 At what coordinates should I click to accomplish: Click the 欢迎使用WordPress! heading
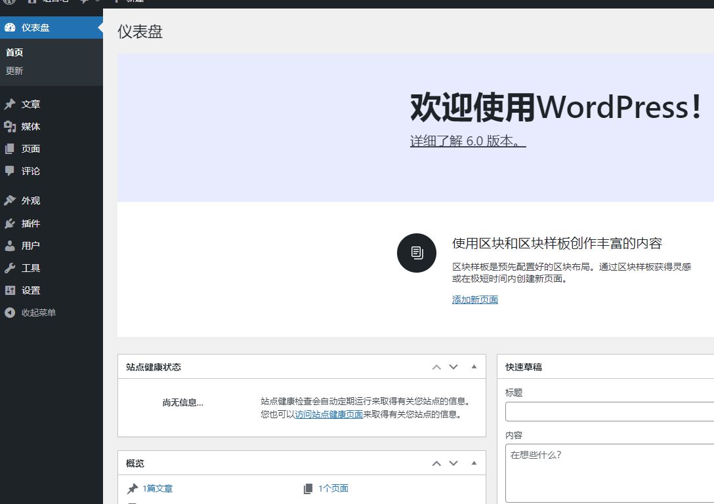coord(556,107)
